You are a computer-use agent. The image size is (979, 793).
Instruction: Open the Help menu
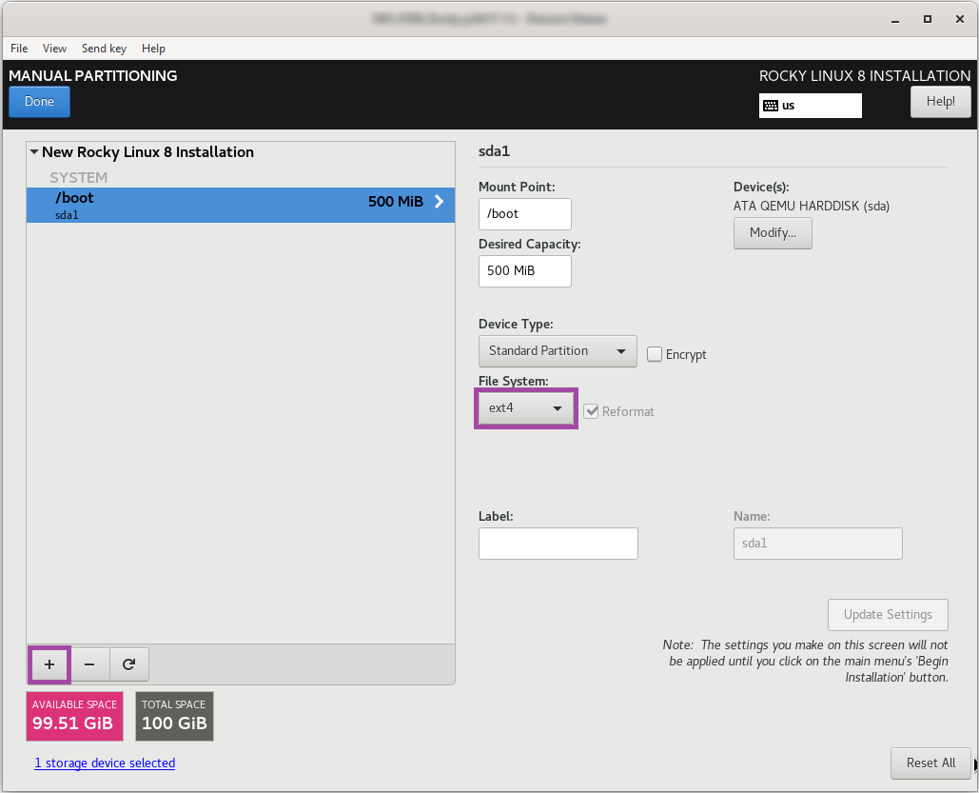pyautogui.click(x=153, y=49)
